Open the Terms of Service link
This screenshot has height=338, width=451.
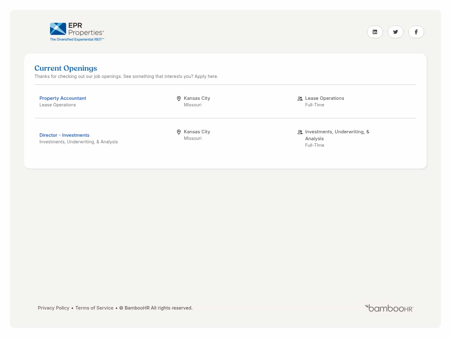(x=94, y=308)
